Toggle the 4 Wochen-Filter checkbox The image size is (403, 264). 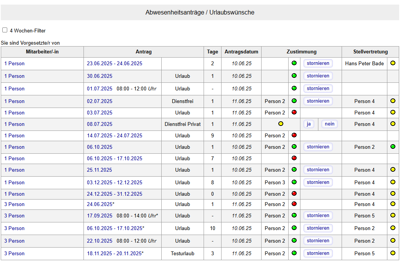point(5,30)
